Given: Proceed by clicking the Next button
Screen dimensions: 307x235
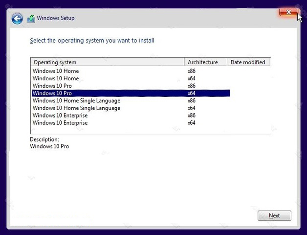Looking at the screenshot, I should (274, 215).
